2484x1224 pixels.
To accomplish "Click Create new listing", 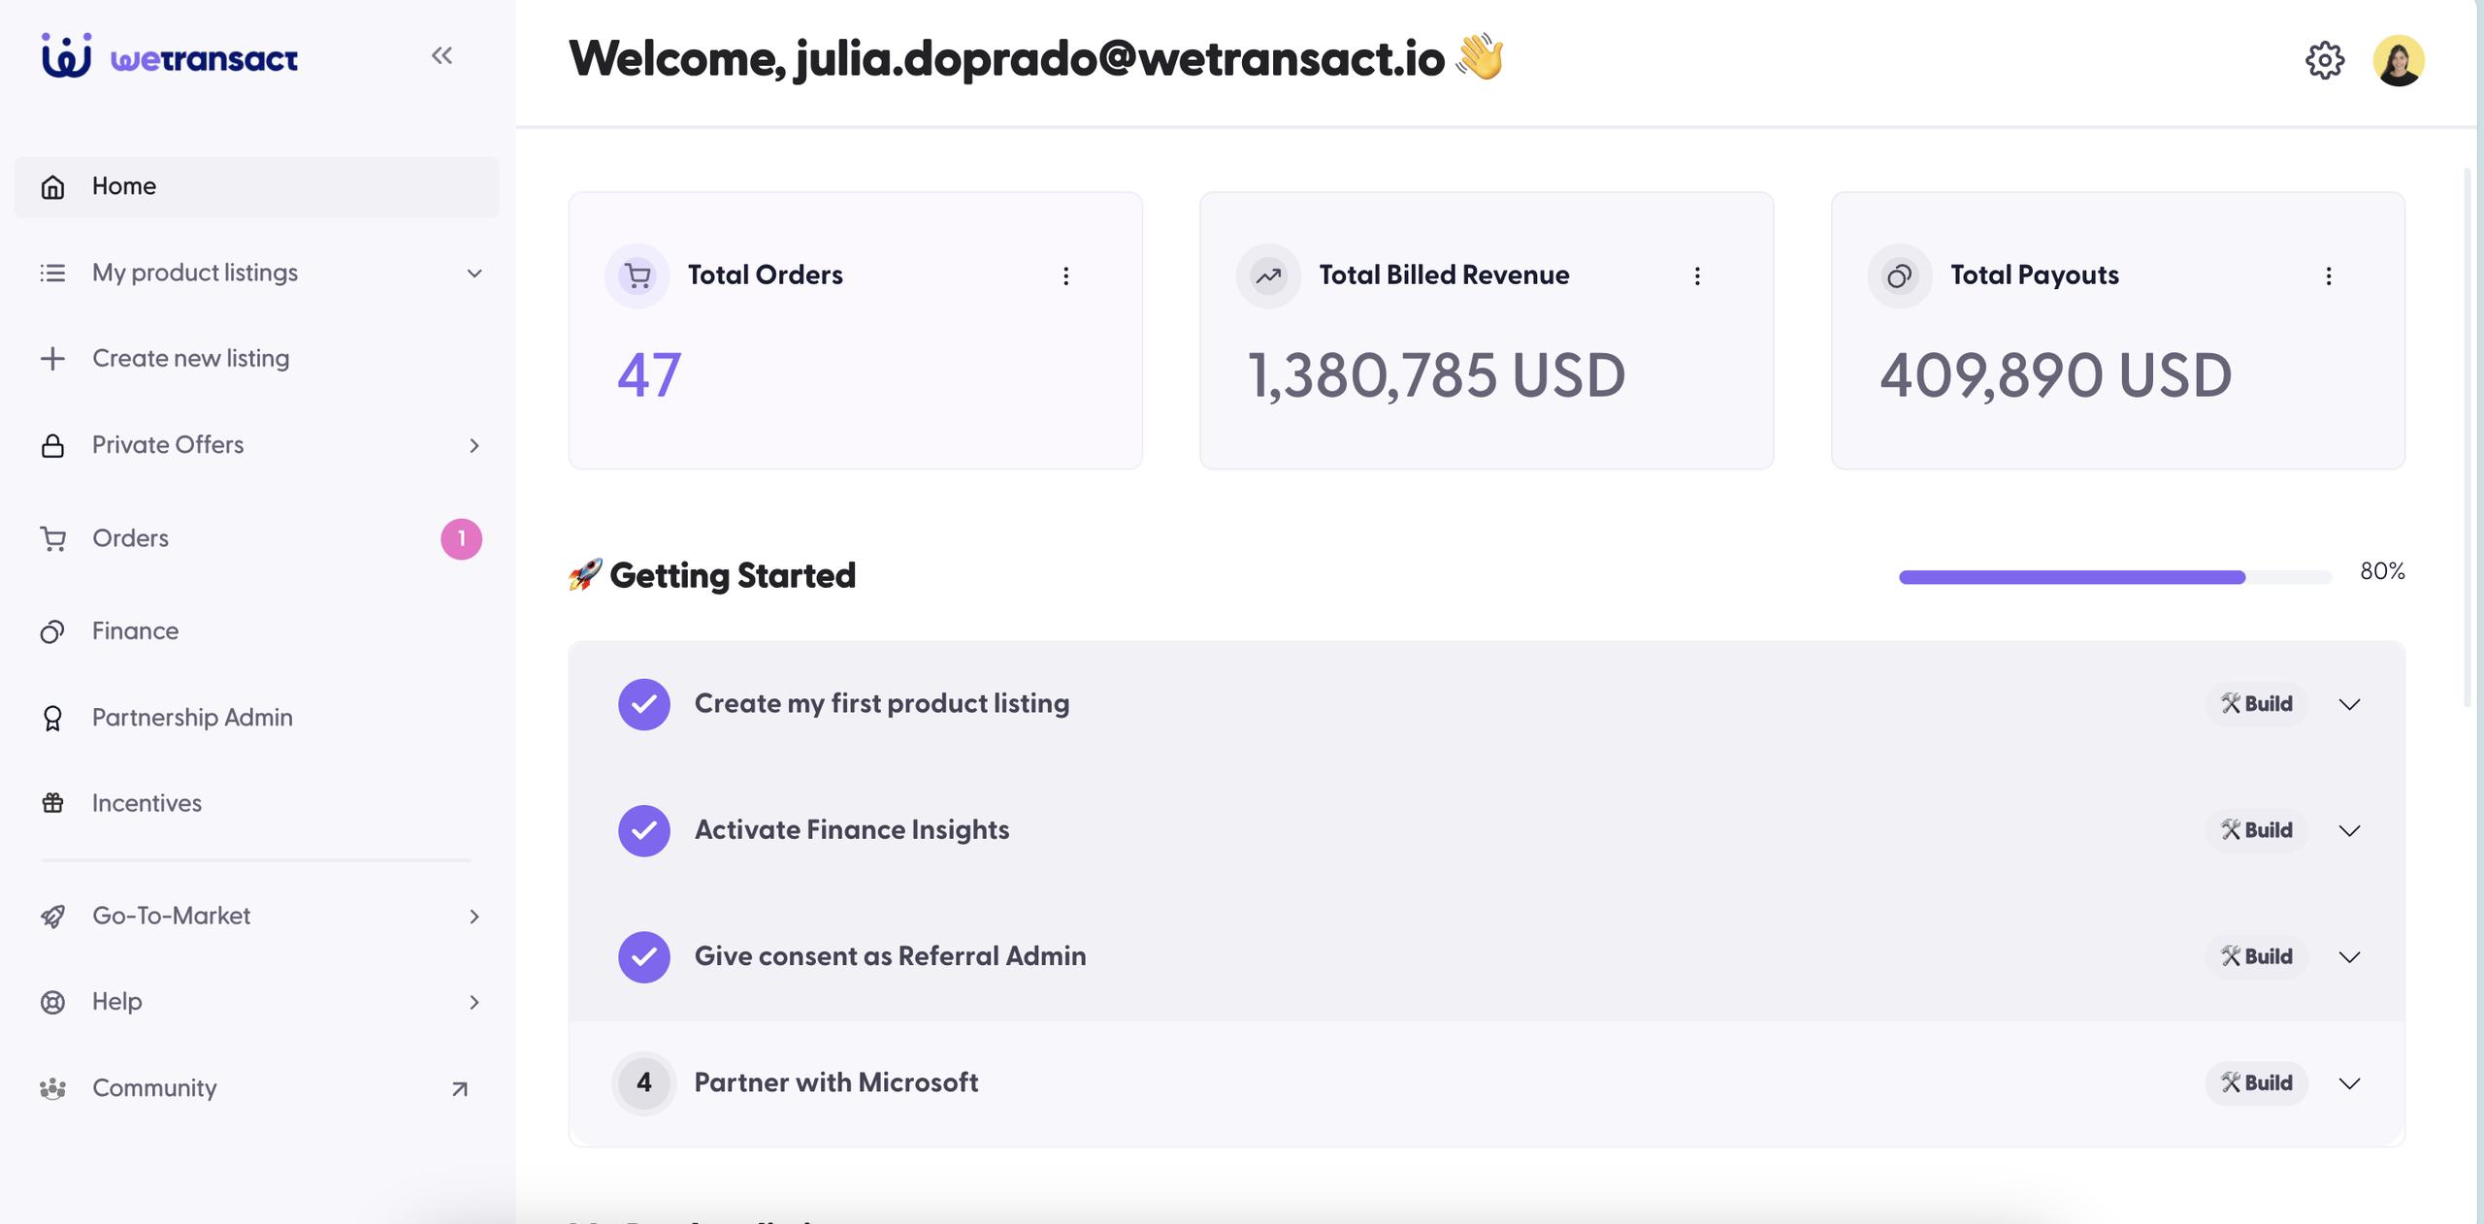I will pyautogui.click(x=190, y=359).
